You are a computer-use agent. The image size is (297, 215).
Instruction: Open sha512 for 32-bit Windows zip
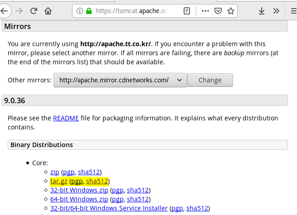pos(138,190)
